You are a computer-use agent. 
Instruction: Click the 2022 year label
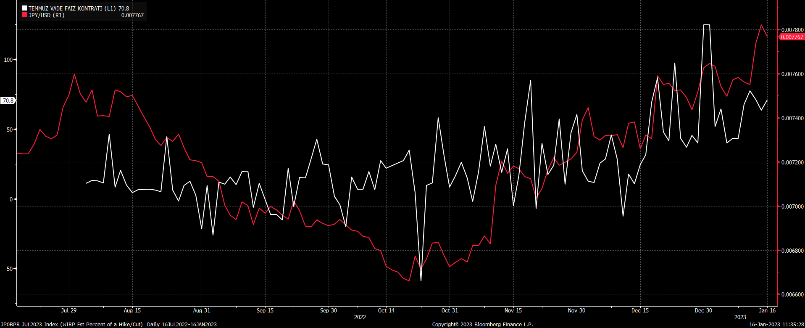coord(360,317)
